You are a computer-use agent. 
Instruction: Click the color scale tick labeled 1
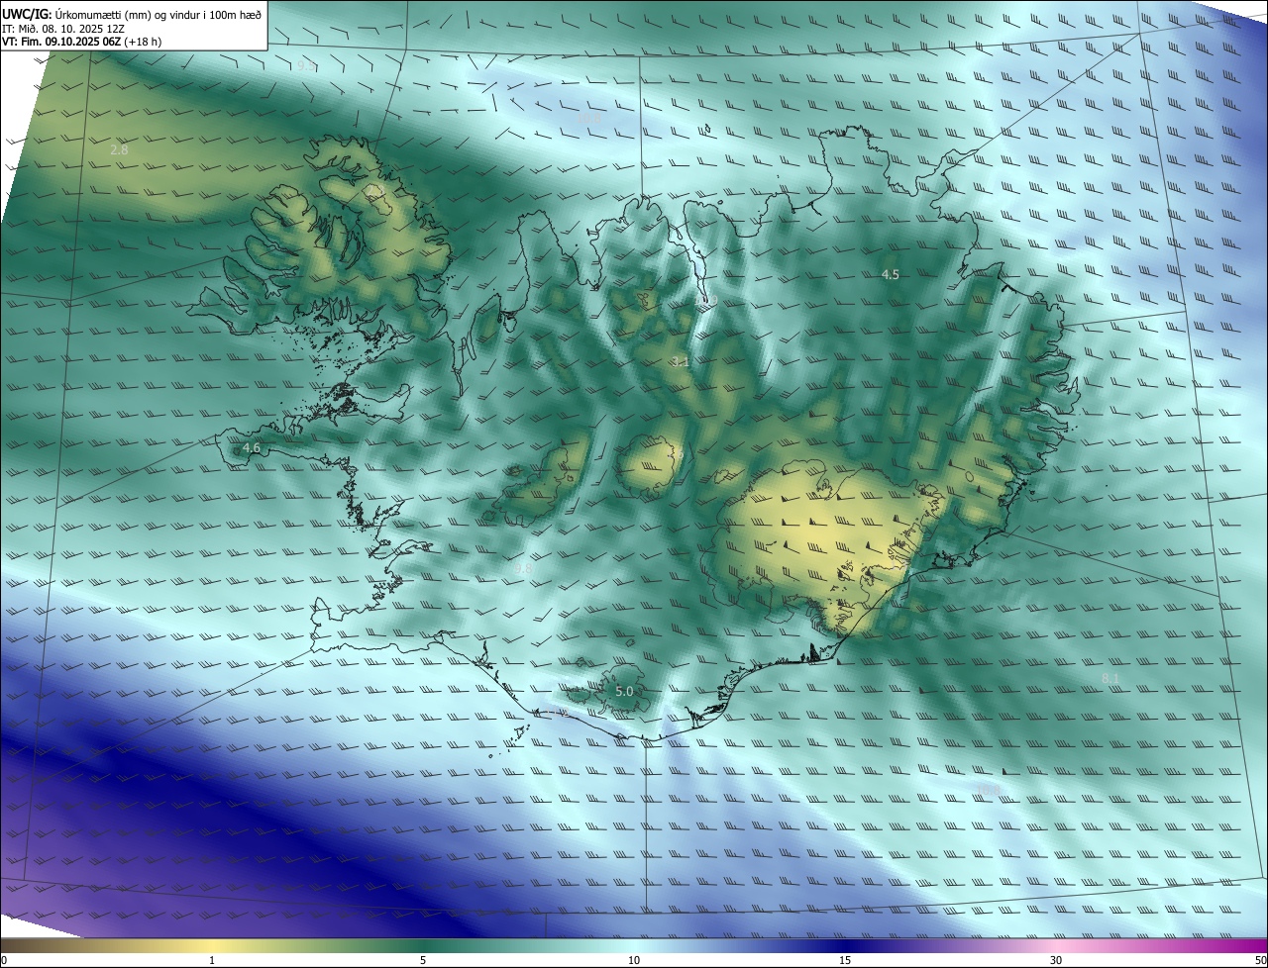coord(212,960)
